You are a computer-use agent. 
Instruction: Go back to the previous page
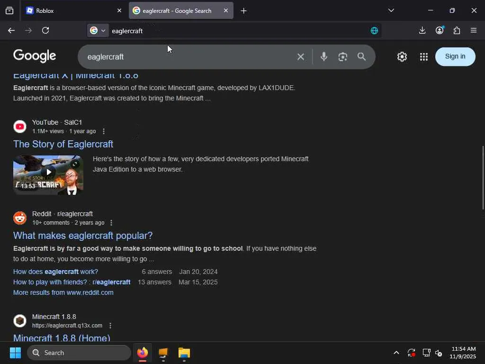(x=11, y=30)
